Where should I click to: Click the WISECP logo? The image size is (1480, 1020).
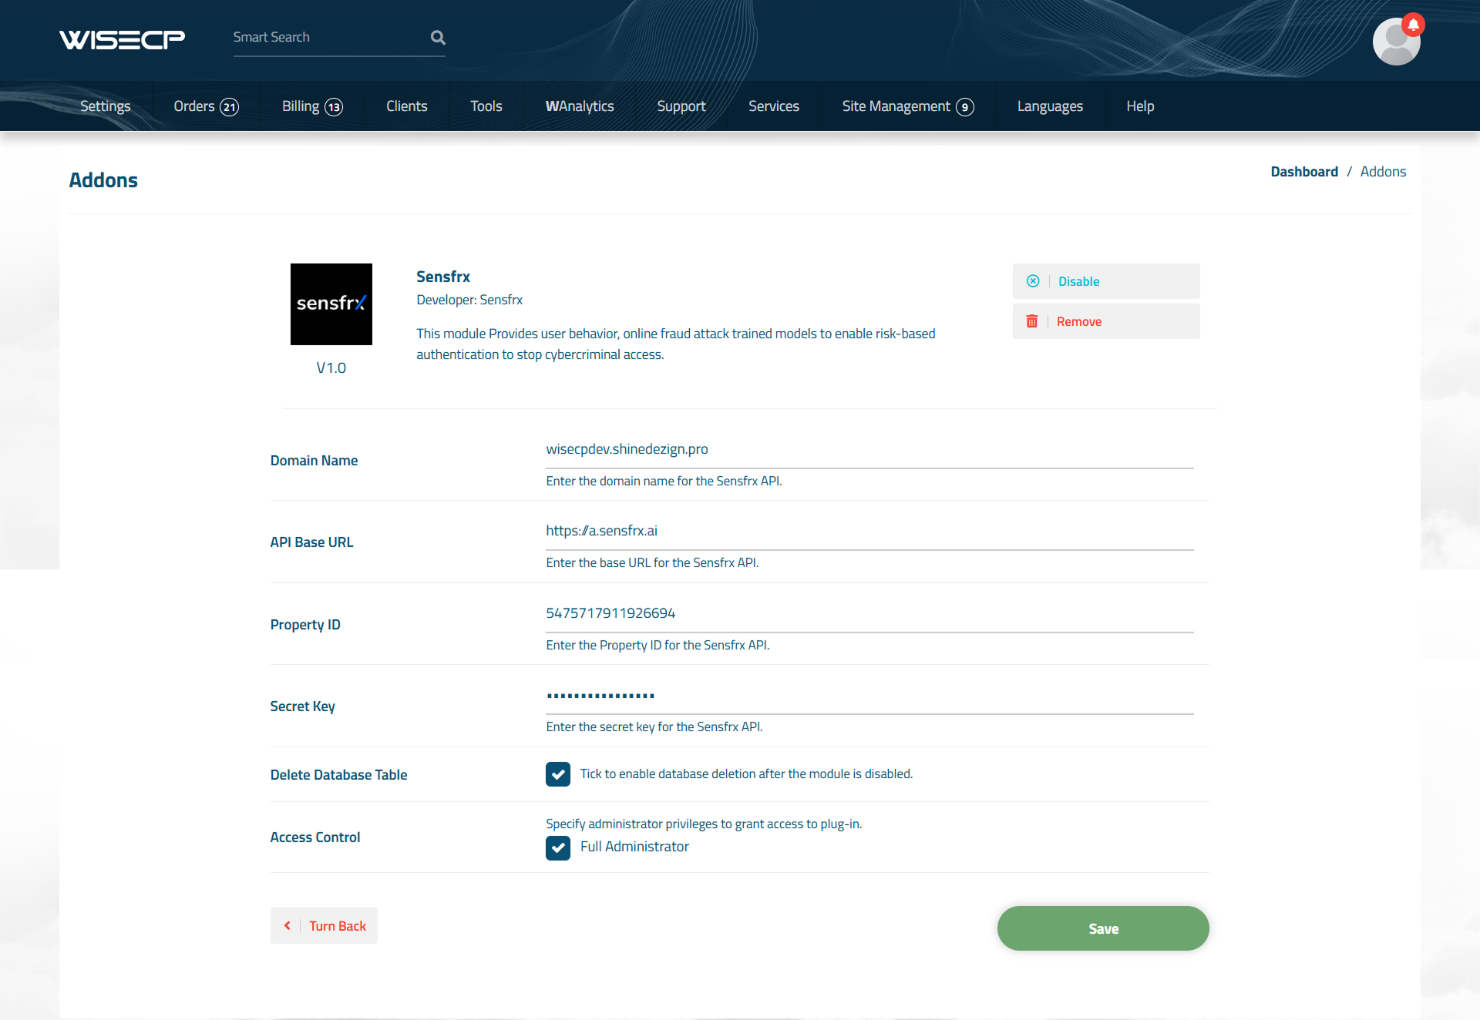click(122, 39)
